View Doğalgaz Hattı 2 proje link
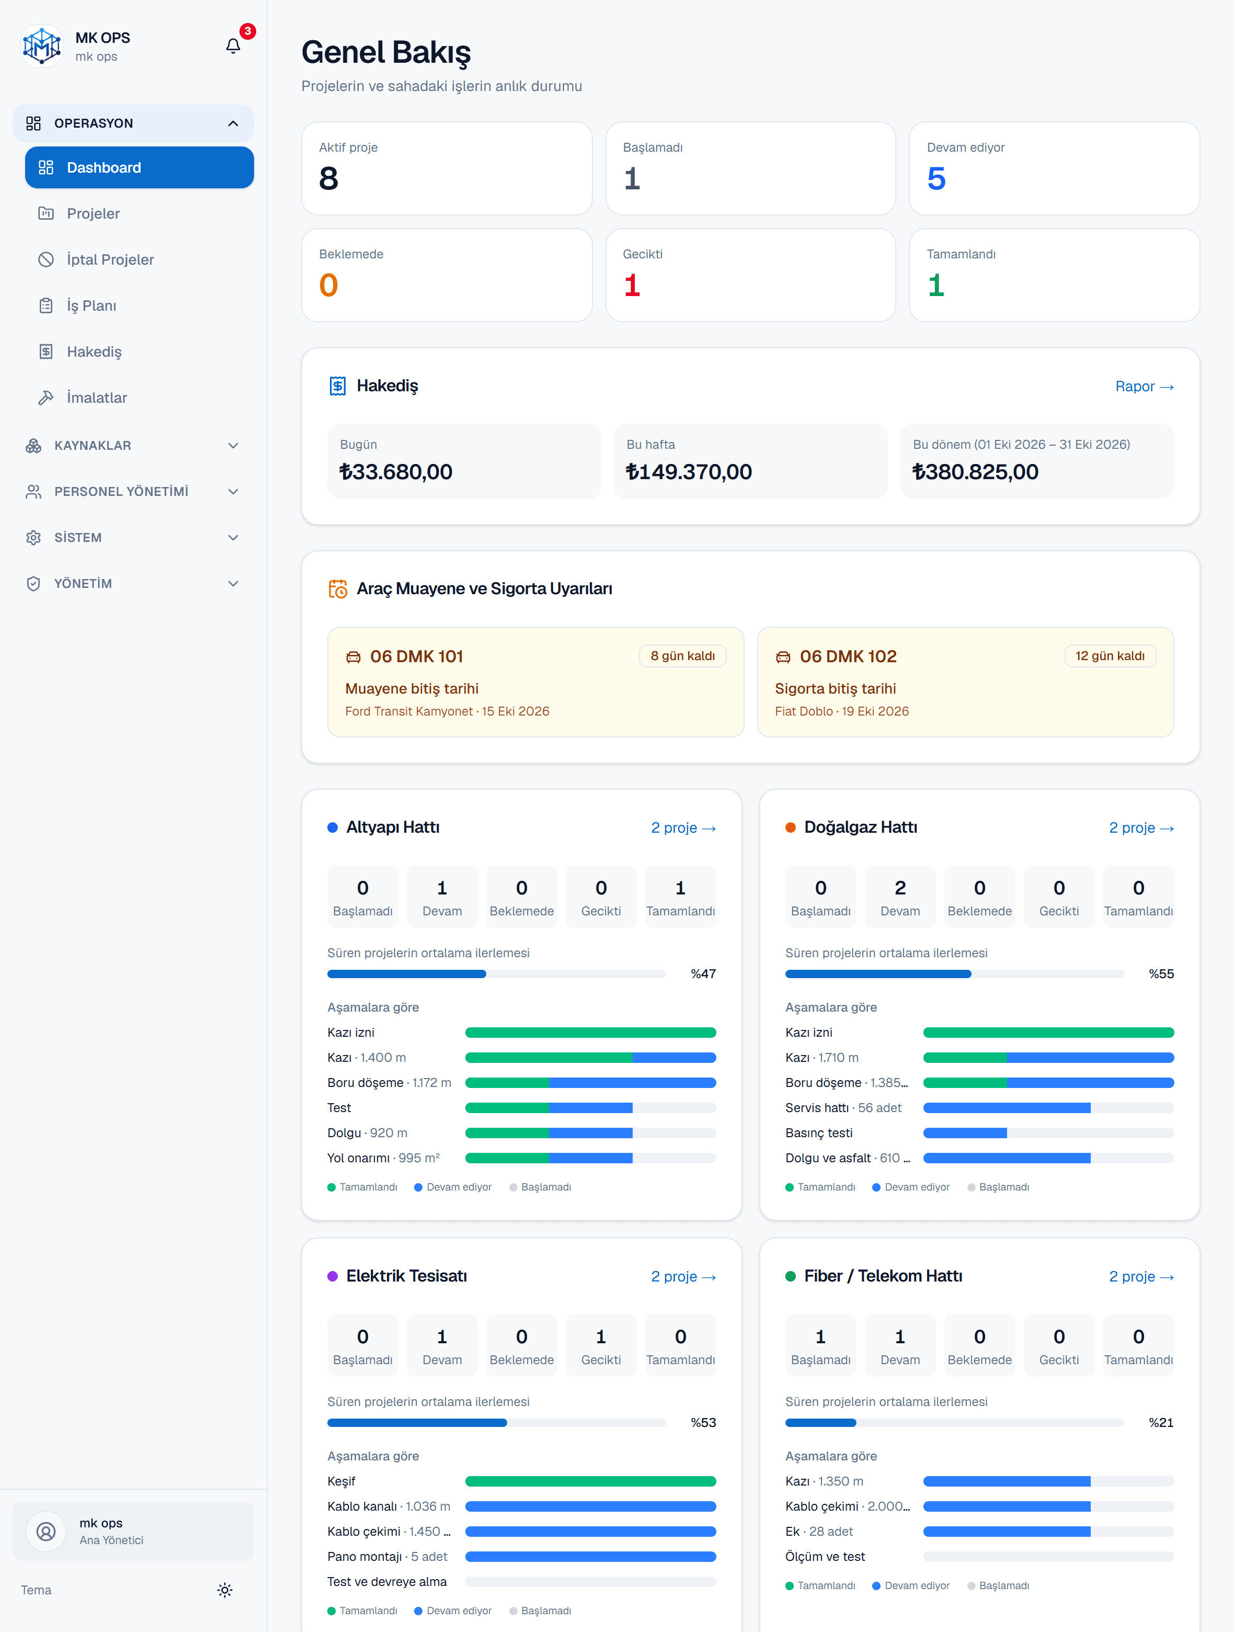 click(1141, 828)
